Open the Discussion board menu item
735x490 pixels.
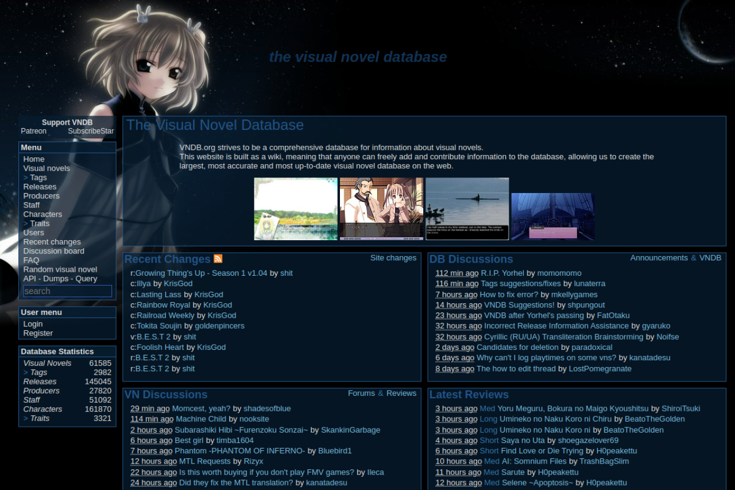(54, 251)
